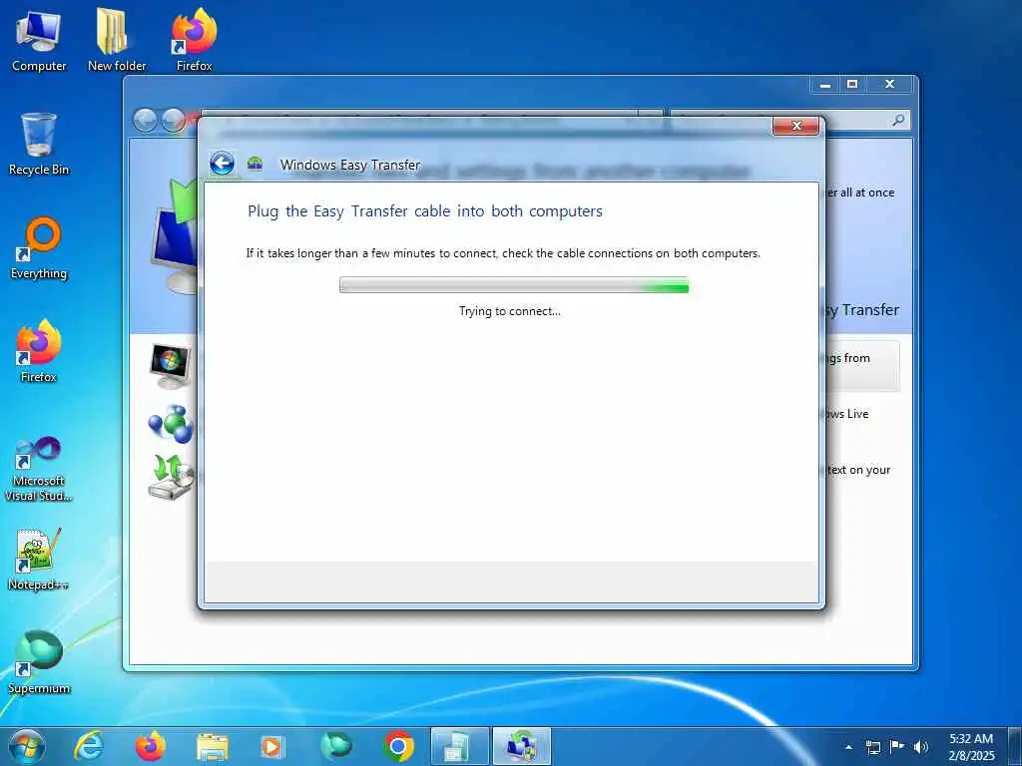Screen dimensions: 1022x766
Task: Click the Show desktop button
Action: click(1015, 746)
